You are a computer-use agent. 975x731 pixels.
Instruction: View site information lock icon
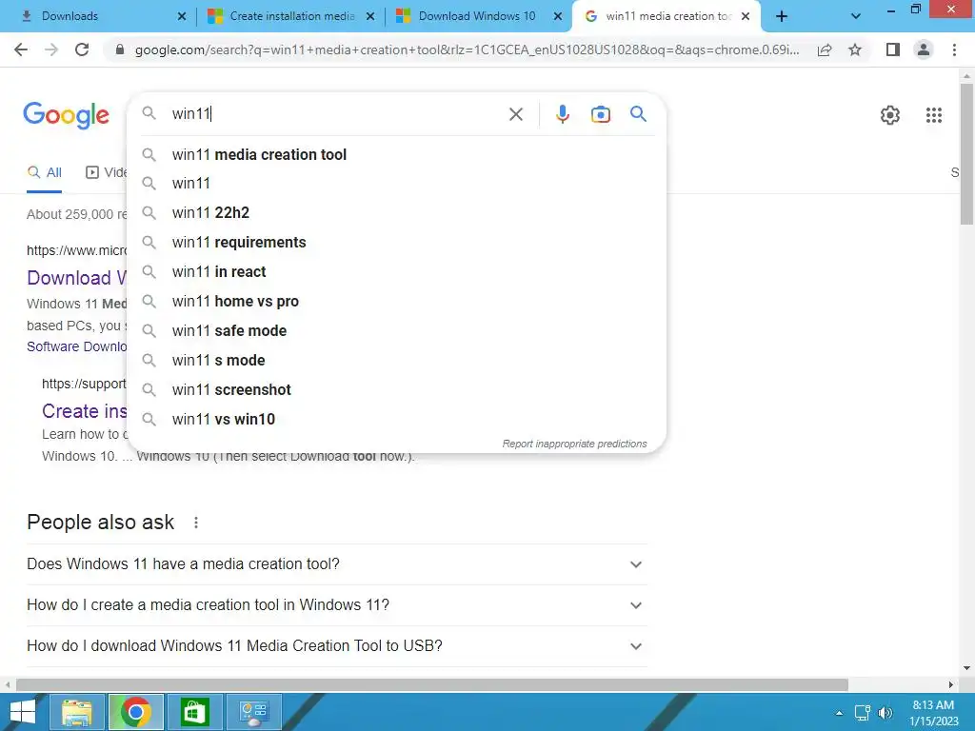pos(120,49)
